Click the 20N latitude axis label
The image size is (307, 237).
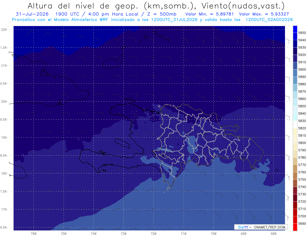[x=4, y=101]
